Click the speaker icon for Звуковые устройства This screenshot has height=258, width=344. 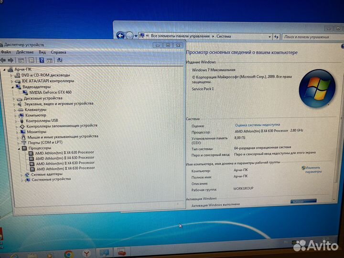coord(20,104)
